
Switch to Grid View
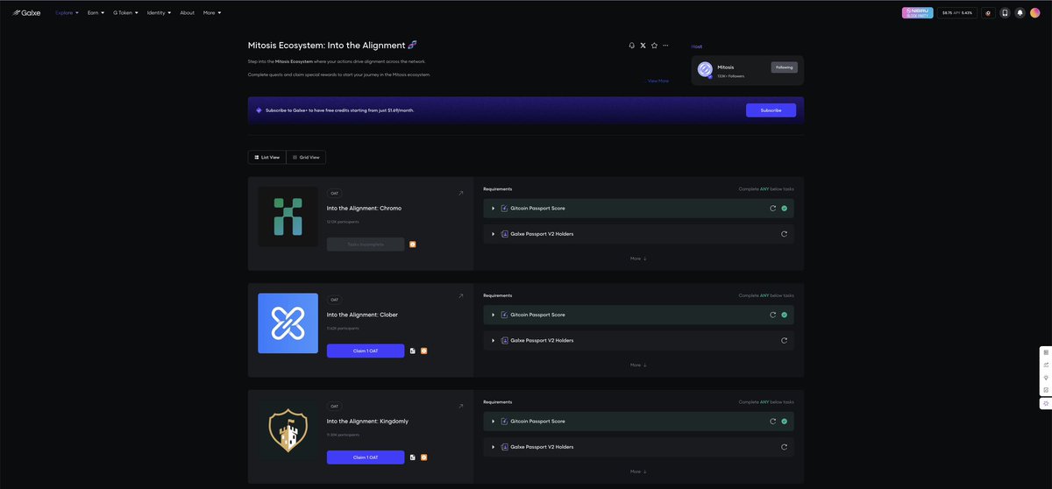306,157
